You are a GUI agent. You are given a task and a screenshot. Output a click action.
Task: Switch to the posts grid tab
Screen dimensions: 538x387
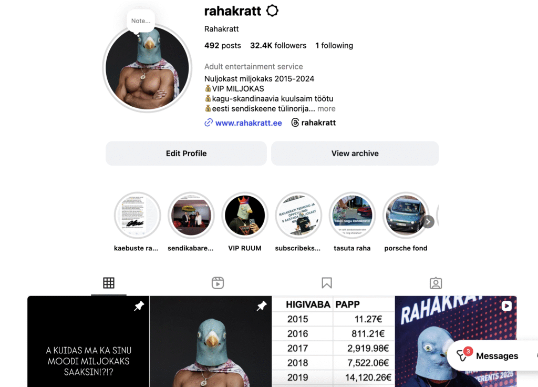tap(109, 283)
